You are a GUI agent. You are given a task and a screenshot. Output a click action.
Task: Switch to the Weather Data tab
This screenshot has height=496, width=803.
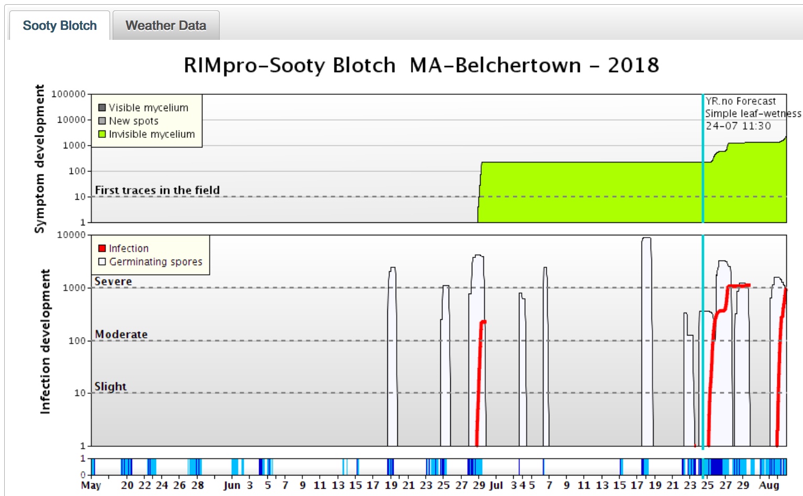coord(166,25)
